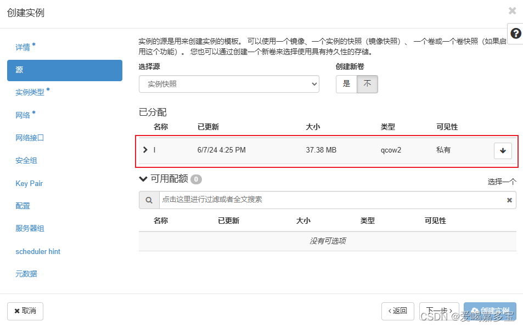Set 创建新卷 to 不
The height and width of the screenshot is (327, 523).
pos(367,84)
